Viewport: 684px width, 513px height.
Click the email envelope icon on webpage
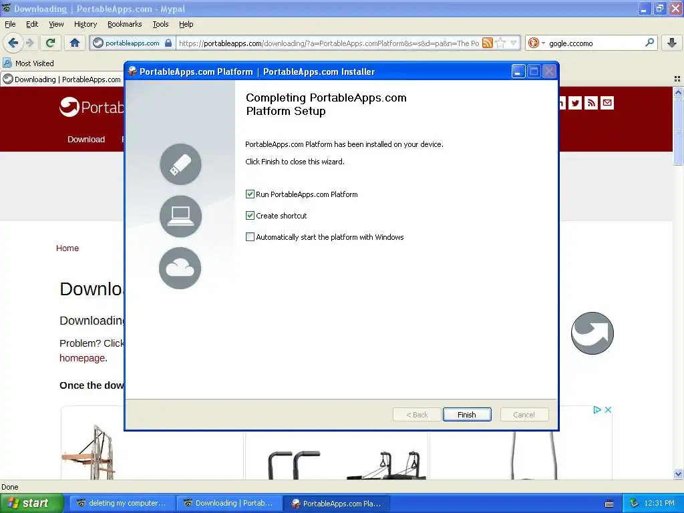[607, 103]
